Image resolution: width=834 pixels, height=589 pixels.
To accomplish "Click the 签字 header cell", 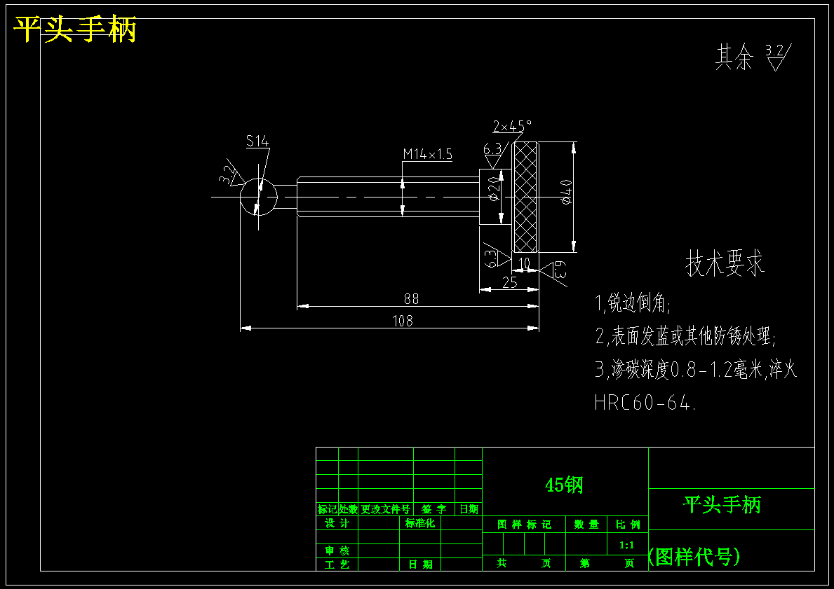I will point(434,508).
